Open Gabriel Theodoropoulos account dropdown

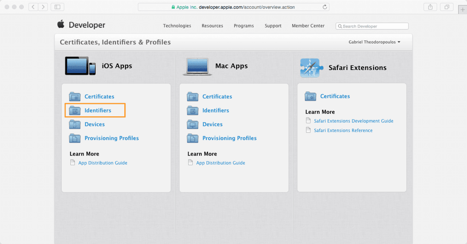374,42
